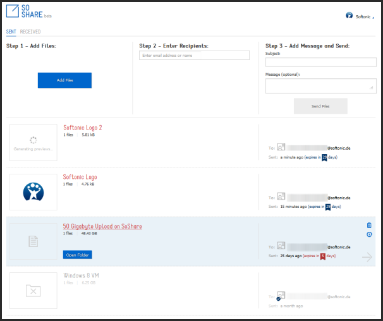Open the Windows 8 VM transfer title
This screenshot has width=383, height=321.
pyautogui.click(x=81, y=276)
